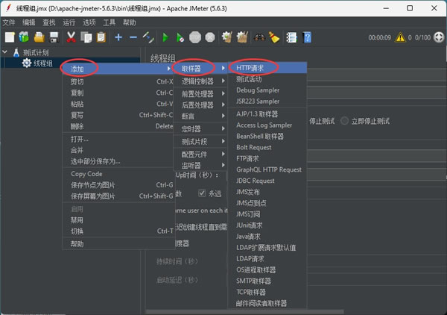The height and width of the screenshot is (315, 447).
Task: Click the blue plus Expand All icon
Action: click(118, 37)
